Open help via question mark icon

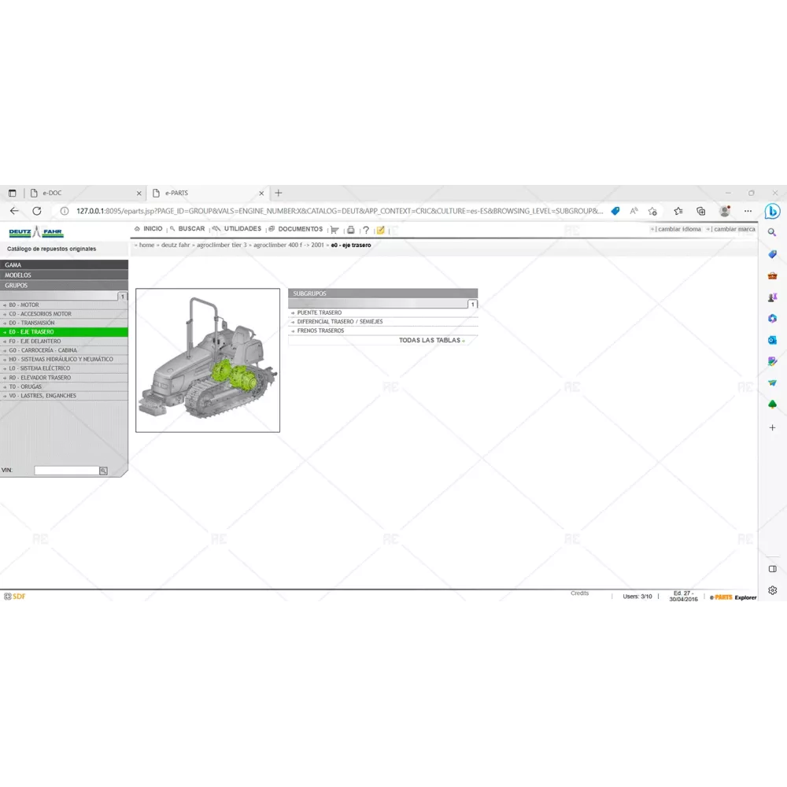point(366,230)
